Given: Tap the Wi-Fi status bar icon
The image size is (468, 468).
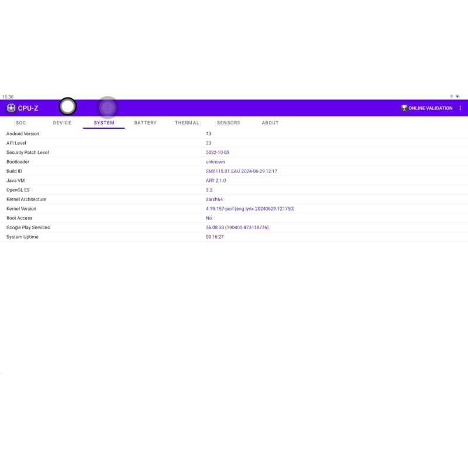Looking at the screenshot, I should point(457,97).
